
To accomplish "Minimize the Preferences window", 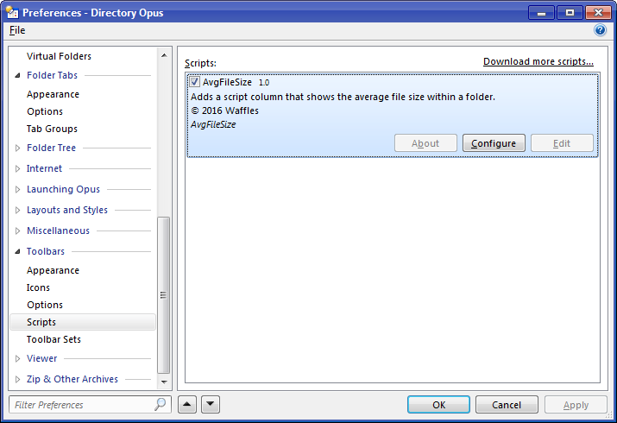I will pyautogui.click(x=541, y=13).
